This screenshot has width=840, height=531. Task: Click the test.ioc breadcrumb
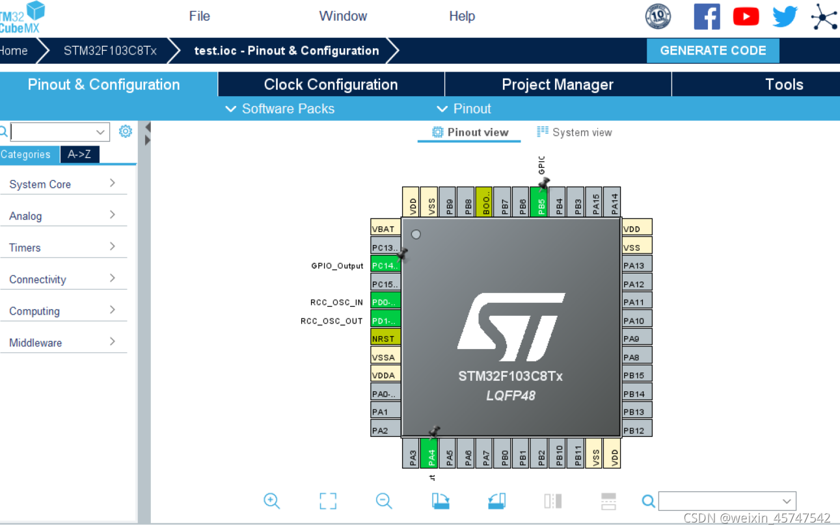(286, 51)
